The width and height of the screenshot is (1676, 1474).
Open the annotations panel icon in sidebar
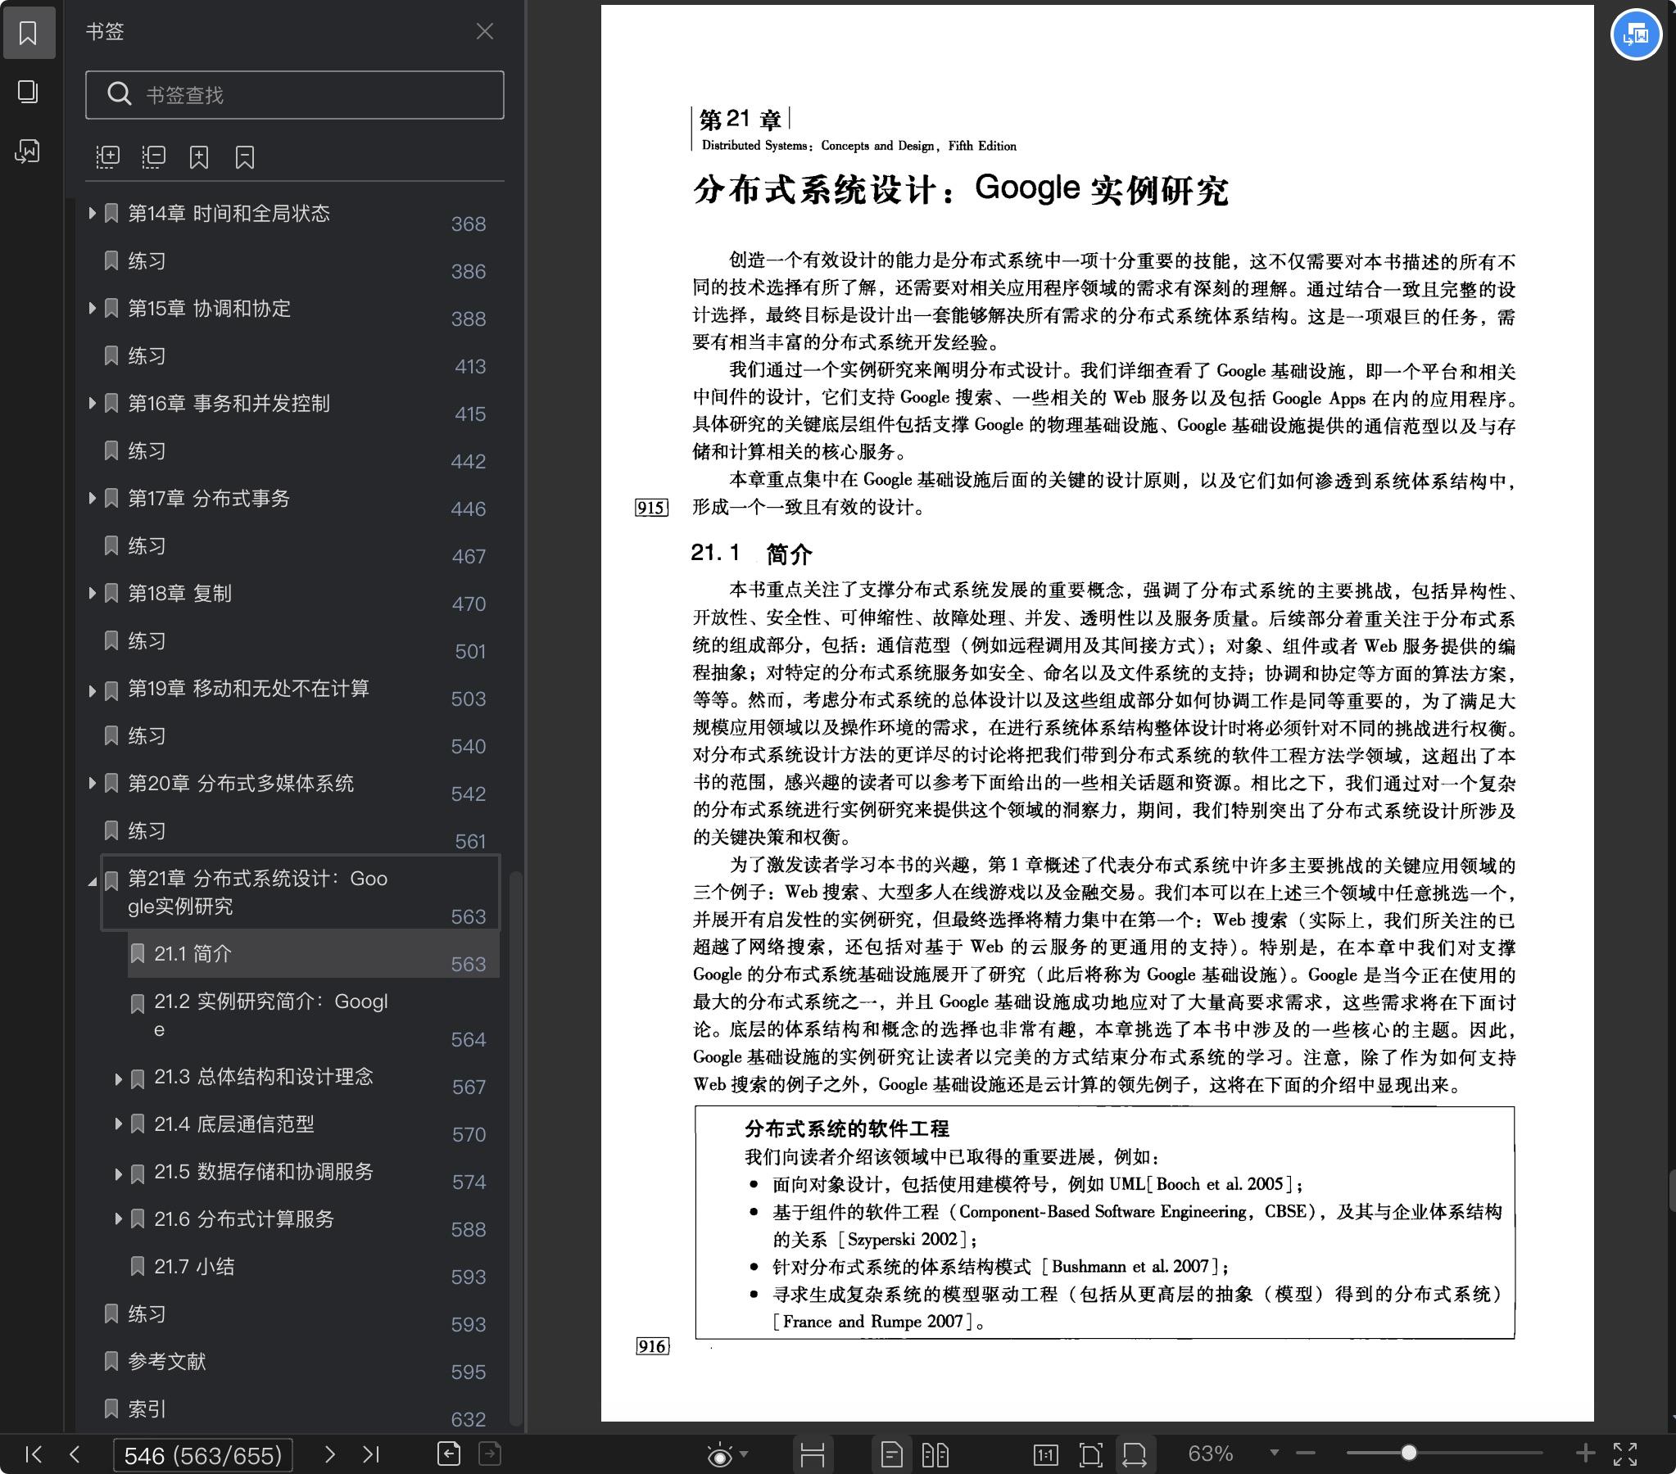coord(28,151)
